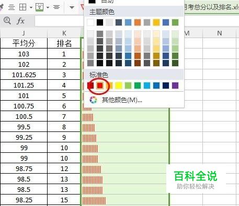The height and width of the screenshot is (206, 239).
Task: Click the 排名 header cell
Action: [x=64, y=43]
